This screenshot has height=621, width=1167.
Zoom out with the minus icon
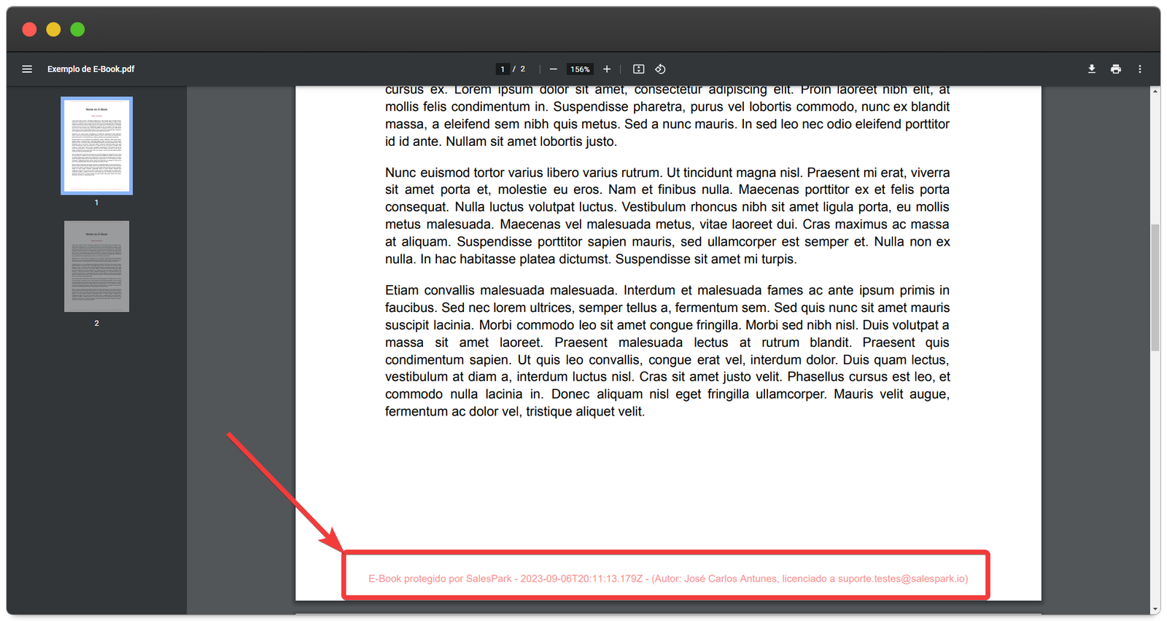(x=554, y=69)
